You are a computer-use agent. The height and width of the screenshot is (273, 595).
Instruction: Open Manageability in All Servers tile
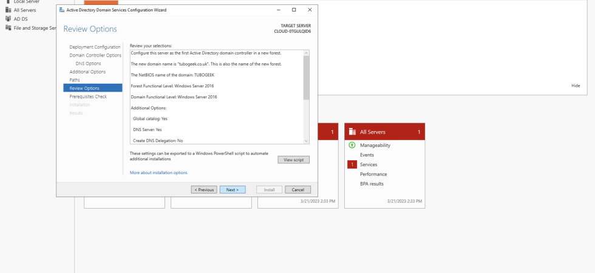click(375, 145)
